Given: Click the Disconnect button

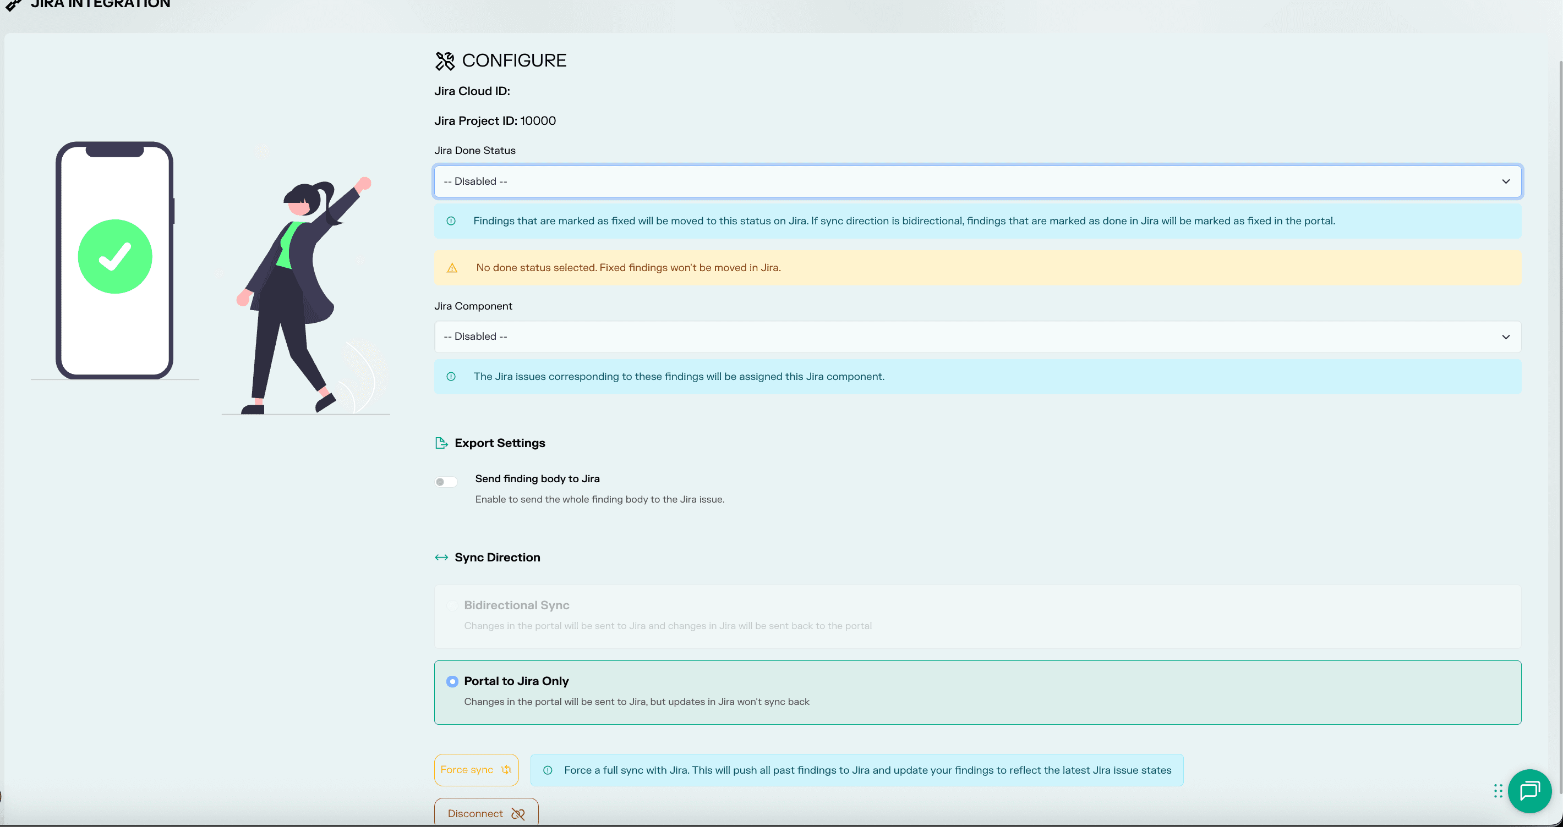Looking at the screenshot, I should pos(486,813).
